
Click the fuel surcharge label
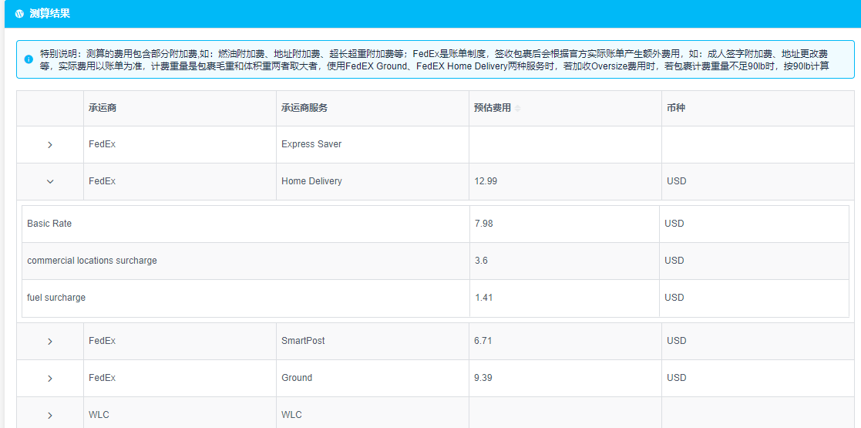[x=56, y=297]
